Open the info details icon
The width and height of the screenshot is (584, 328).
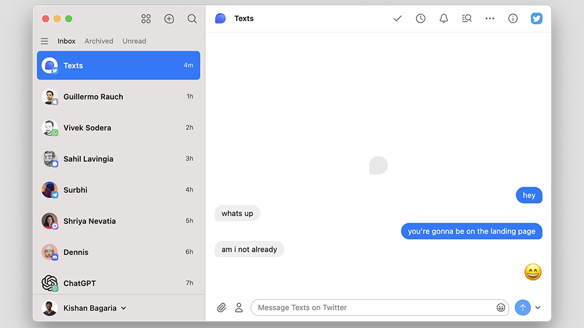[513, 19]
